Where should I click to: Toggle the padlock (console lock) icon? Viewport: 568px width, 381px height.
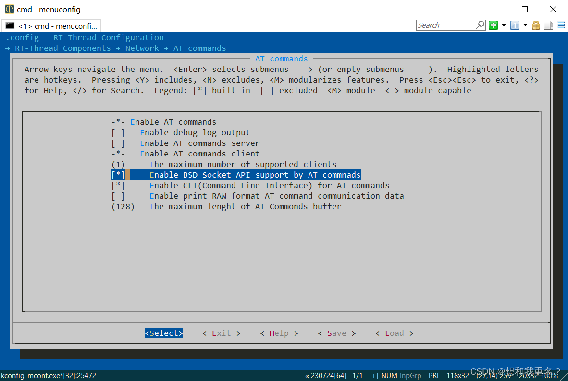pos(536,25)
